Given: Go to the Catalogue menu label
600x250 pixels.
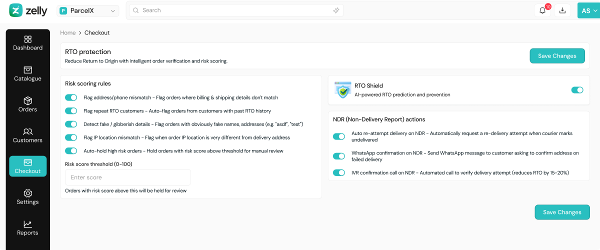Looking at the screenshot, I should tap(28, 79).
